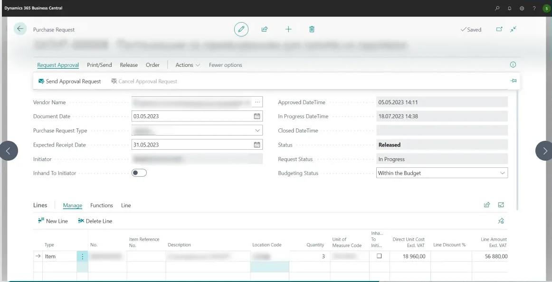The height and width of the screenshot is (282, 552).
Task: Check the Inhand To Initiator line checkbox
Action: pos(379,256)
